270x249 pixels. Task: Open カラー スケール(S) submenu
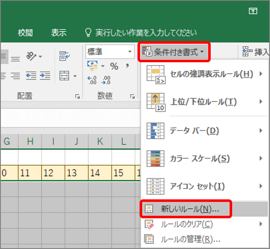pos(204,159)
